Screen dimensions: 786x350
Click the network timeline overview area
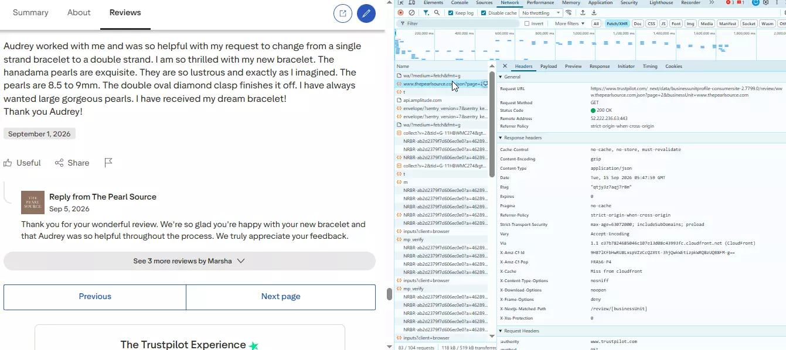pos(590,45)
